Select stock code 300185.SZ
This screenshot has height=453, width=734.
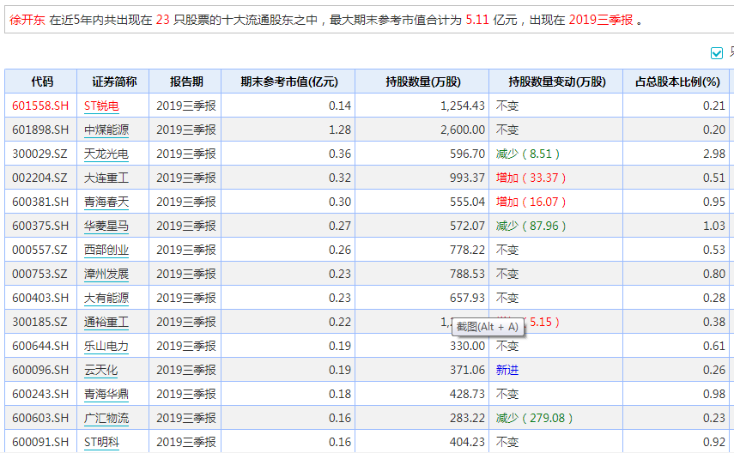click(x=39, y=322)
